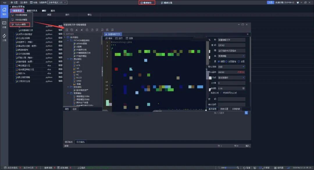Adjust the zoom slider in status bar
This screenshot has width=314, height=170.
pyautogui.click(x=230, y=168)
